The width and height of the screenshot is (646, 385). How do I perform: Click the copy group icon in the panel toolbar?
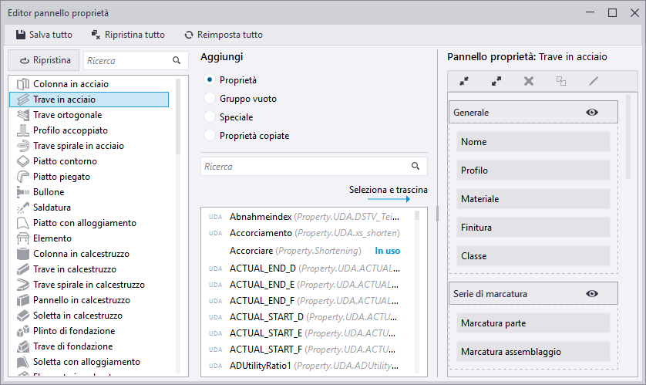tap(561, 81)
